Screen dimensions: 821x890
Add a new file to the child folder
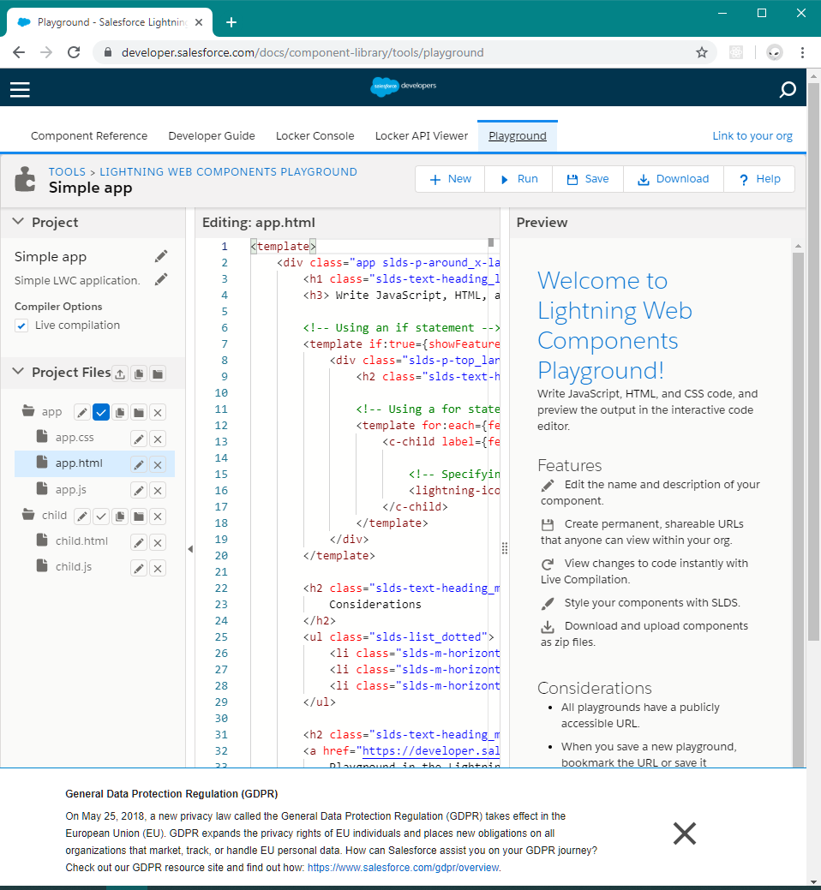[x=120, y=517]
